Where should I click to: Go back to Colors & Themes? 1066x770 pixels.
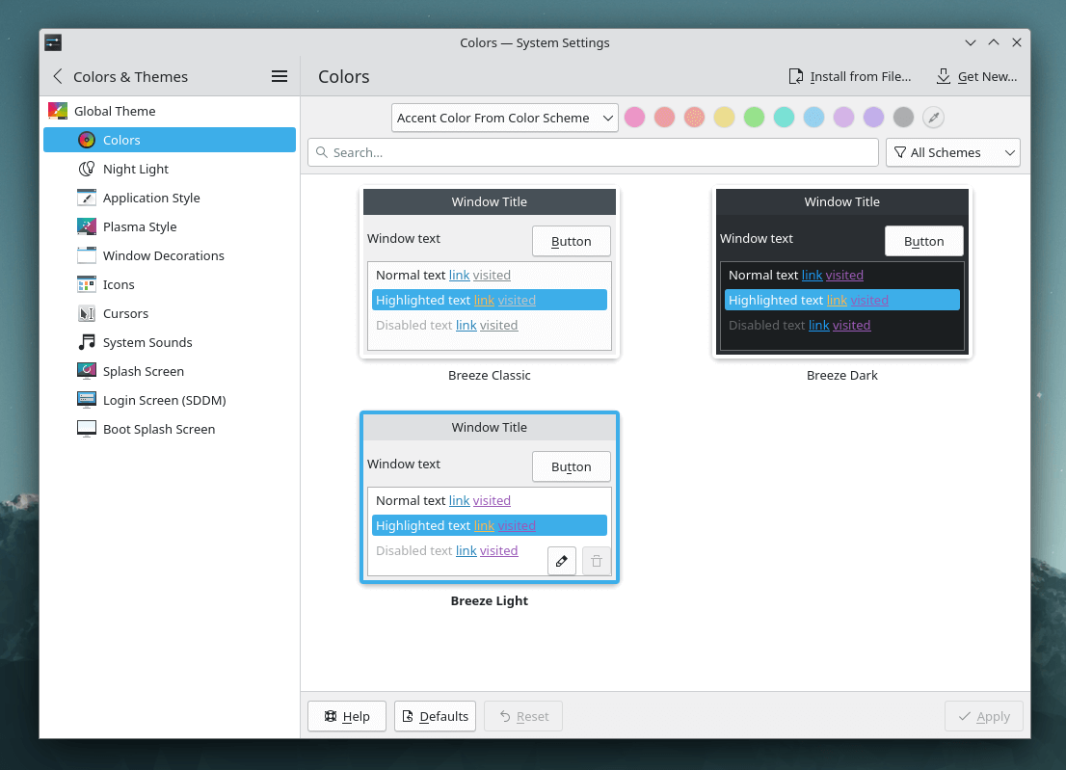coord(57,76)
